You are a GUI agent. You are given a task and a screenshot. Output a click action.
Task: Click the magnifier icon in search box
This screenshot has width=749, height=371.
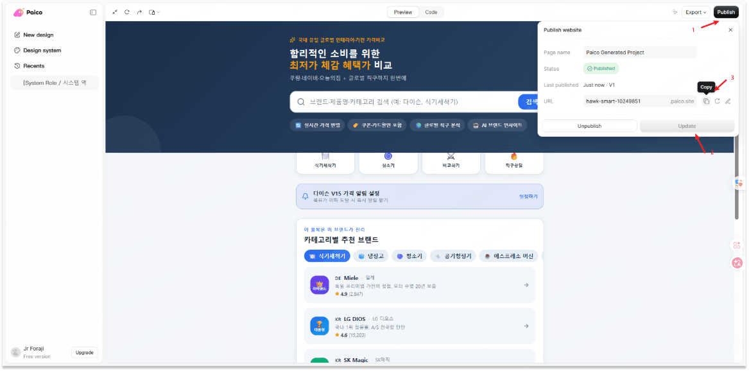point(301,101)
